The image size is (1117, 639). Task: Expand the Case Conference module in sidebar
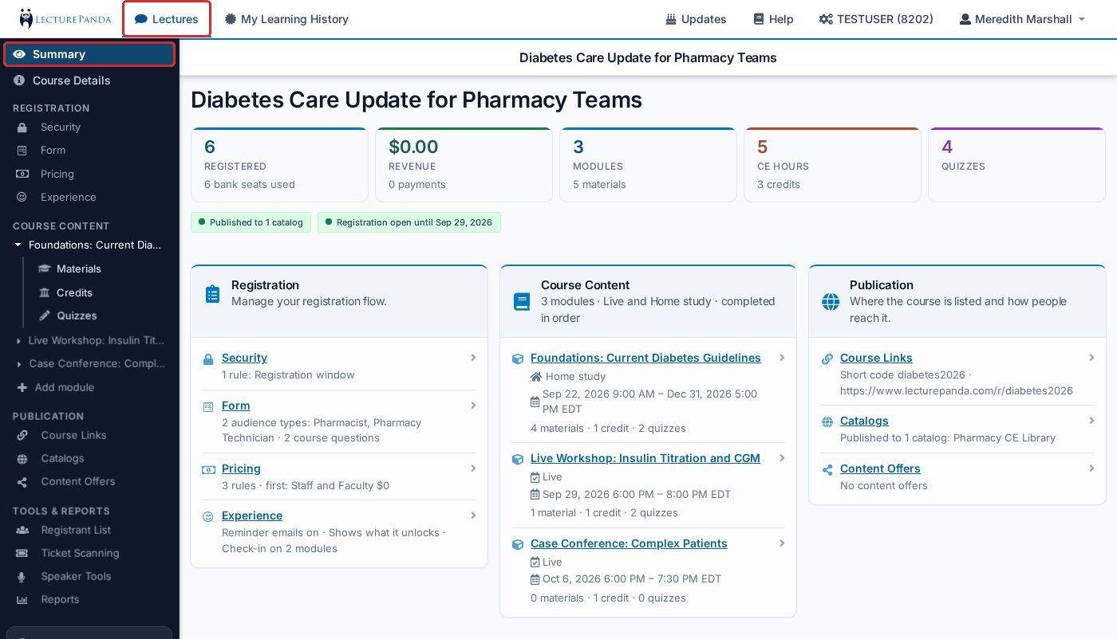click(19, 364)
